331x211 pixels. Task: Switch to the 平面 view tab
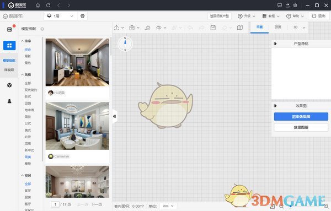pyautogui.click(x=259, y=27)
